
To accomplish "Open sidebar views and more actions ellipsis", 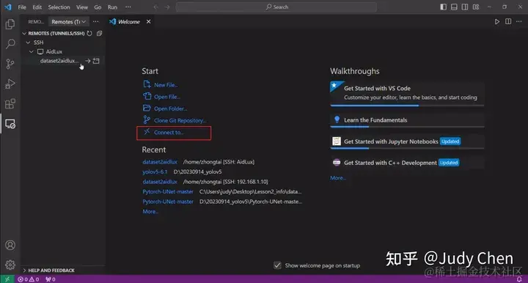I will pos(96,21).
